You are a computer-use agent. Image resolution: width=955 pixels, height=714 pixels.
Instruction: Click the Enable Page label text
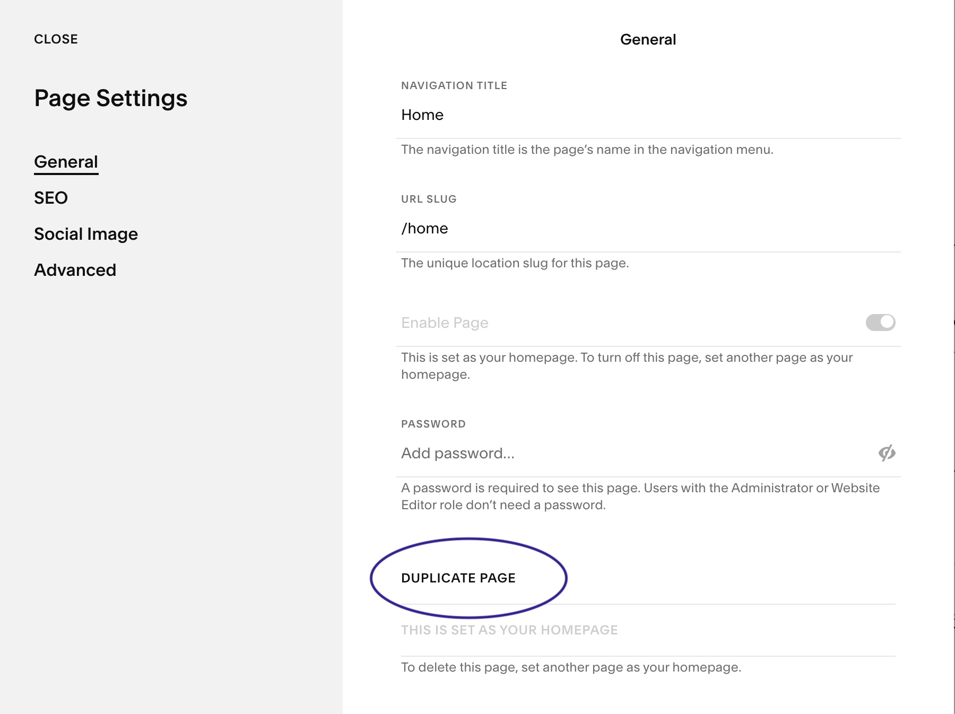click(x=445, y=323)
